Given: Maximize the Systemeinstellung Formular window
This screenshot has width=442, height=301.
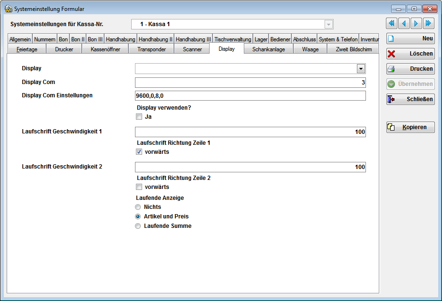Looking at the screenshot, I should (414, 9).
